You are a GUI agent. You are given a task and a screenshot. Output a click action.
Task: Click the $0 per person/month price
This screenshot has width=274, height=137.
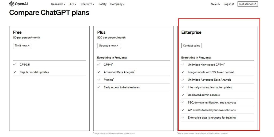[26, 37]
